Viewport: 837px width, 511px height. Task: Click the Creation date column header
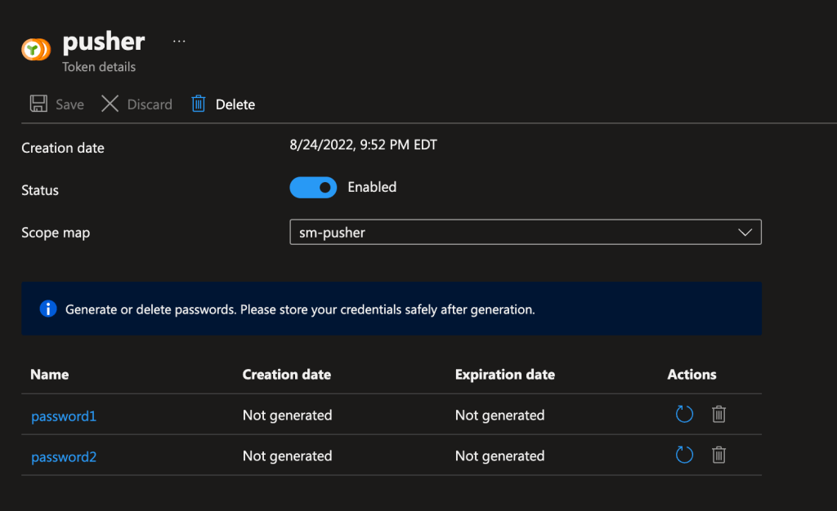pos(287,375)
